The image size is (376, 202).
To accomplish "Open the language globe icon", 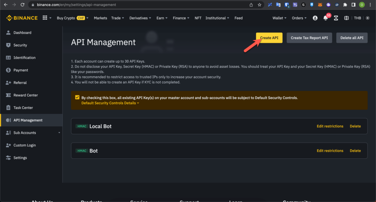I will coord(346,18).
